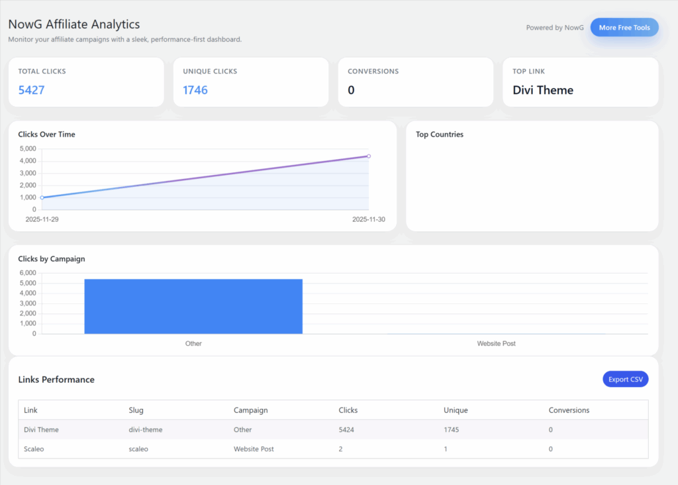Click the blue Other campaign bar
Viewport: 678px width, 485px height.
[x=193, y=306]
